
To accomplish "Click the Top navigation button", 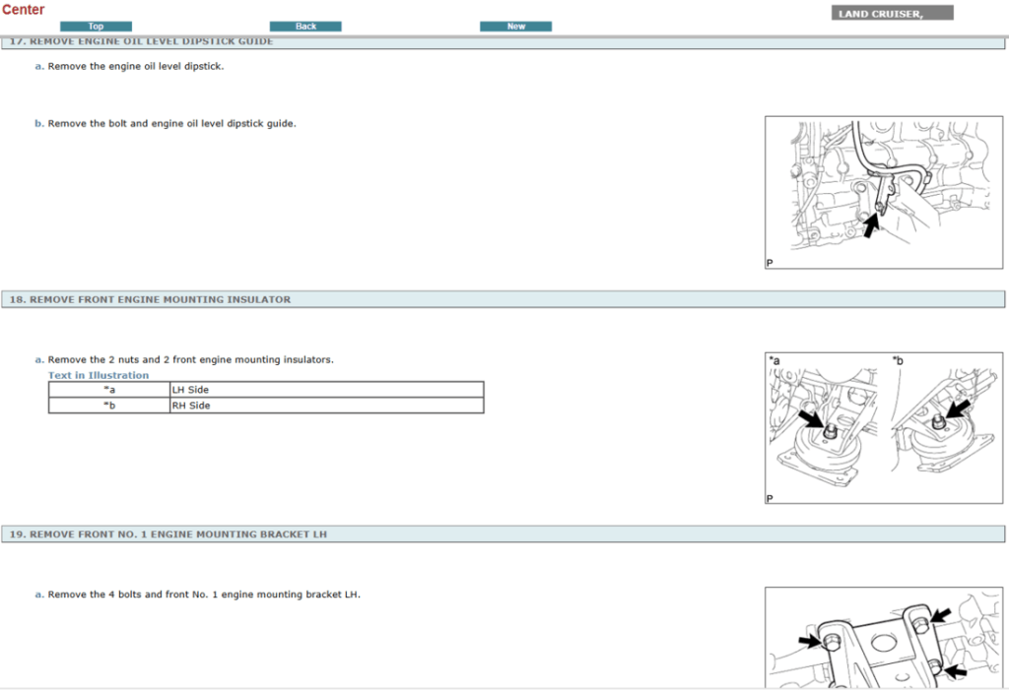I will 96,27.
